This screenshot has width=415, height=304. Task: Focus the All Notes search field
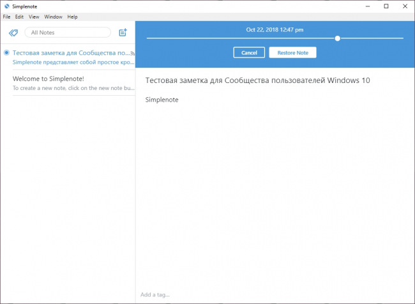click(x=68, y=33)
